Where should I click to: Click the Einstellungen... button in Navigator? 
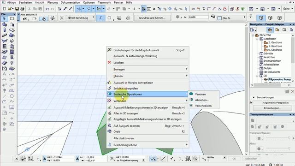coord(272,108)
